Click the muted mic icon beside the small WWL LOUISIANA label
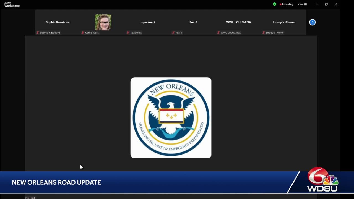Image resolution: width=354 pixels, height=199 pixels. point(218,33)
